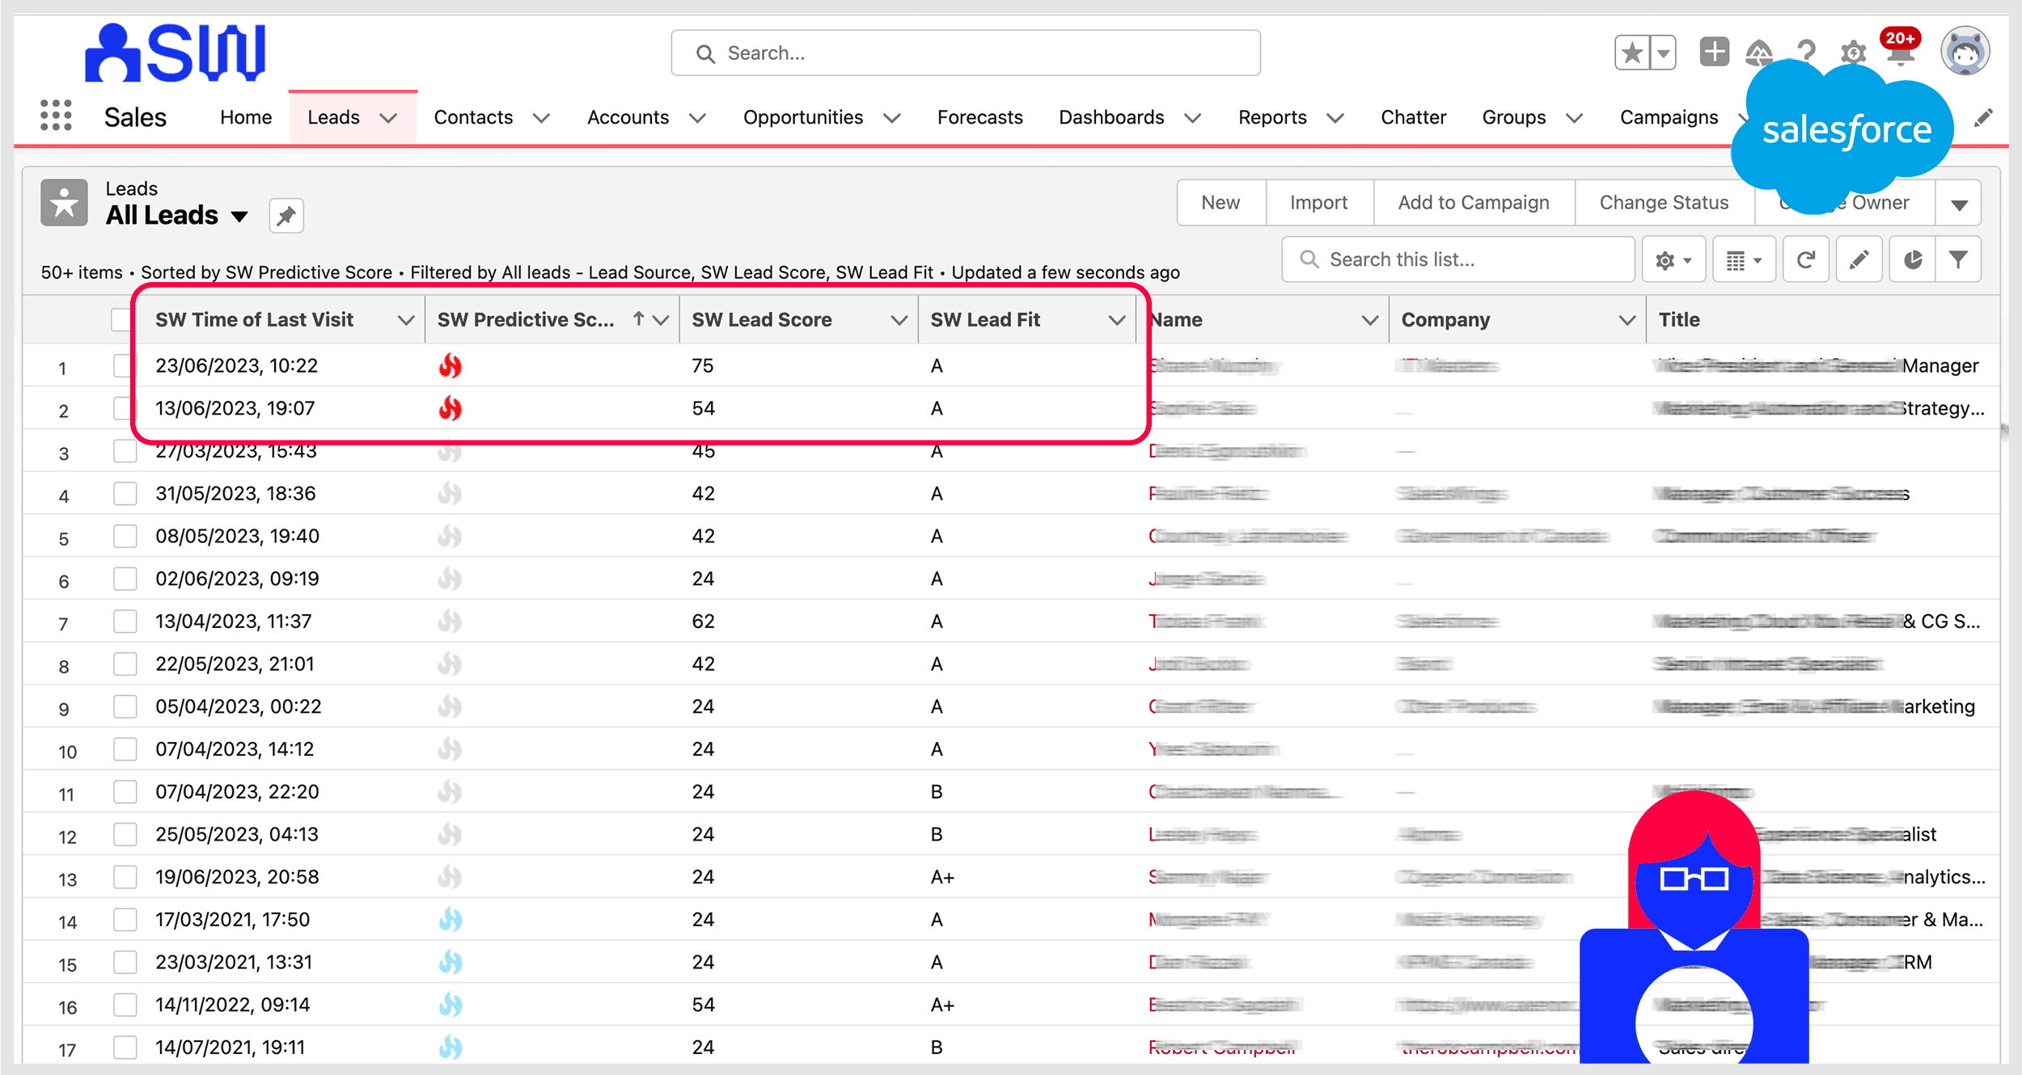Open the list filter funnel icon

[1958, 259]
